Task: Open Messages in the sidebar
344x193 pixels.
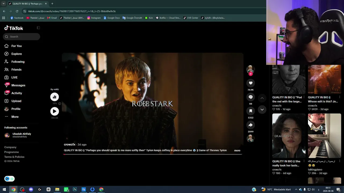Action: (x=18, y=85)
